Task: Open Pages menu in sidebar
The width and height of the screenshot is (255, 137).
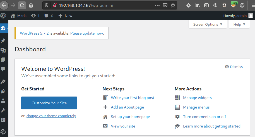Action: coord(3,59)
